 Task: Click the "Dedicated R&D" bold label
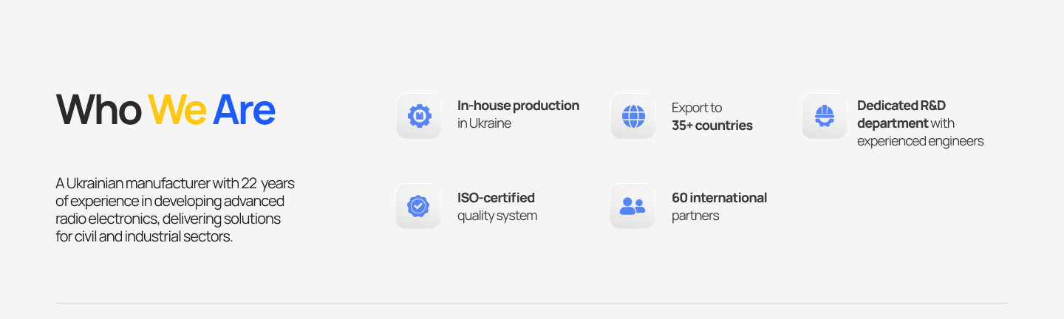pyautogui.click(x=901, y=106)
